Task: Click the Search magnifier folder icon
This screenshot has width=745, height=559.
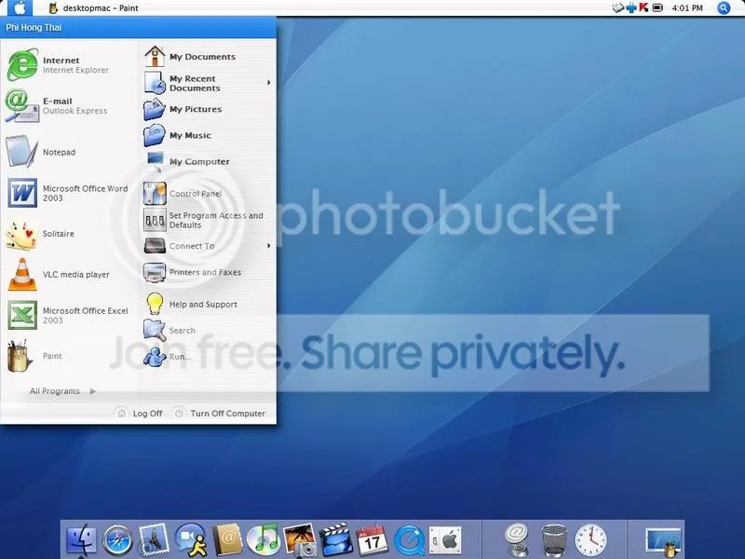Action: pyautogui.click(x=155, y=330)
